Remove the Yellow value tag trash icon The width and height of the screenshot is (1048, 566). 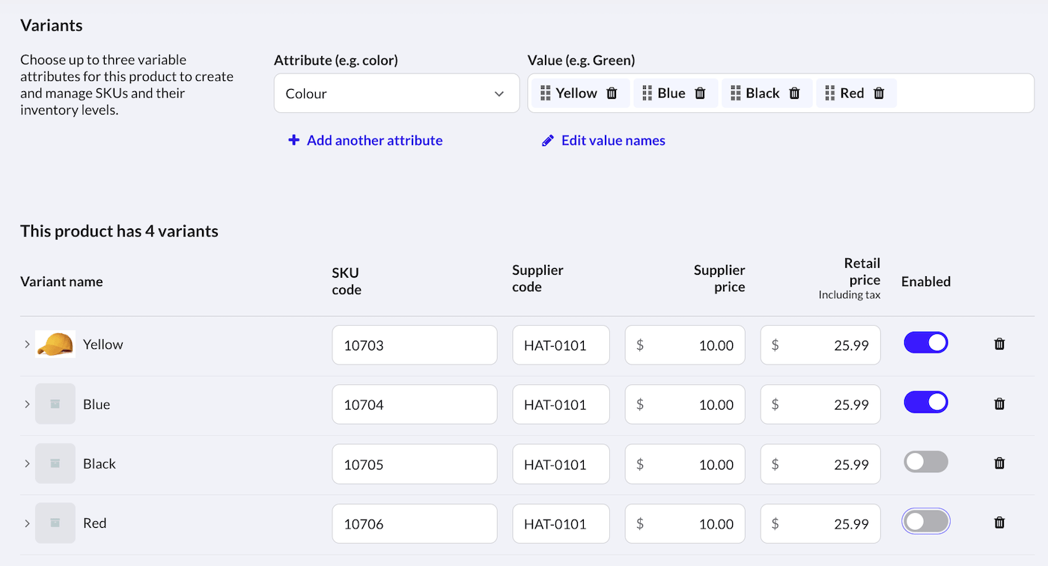tap(612, 94)
